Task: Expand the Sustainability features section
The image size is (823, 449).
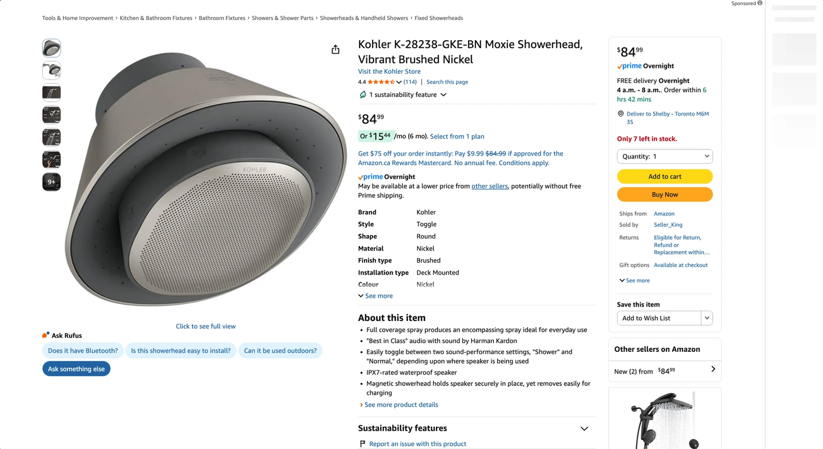Action: 584,428
